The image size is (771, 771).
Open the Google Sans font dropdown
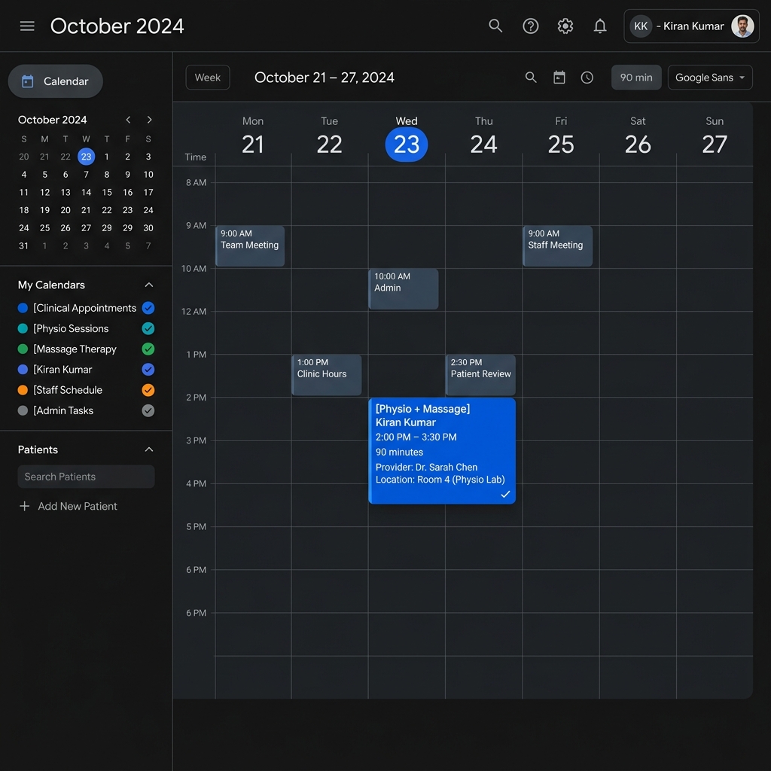(710, 78)
